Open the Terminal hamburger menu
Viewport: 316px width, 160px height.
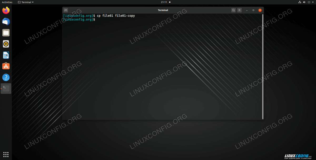[239, 10]
